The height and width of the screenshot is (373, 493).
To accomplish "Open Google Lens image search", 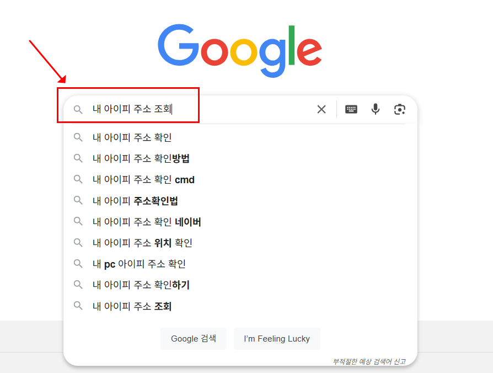I will tap(400, 109).
